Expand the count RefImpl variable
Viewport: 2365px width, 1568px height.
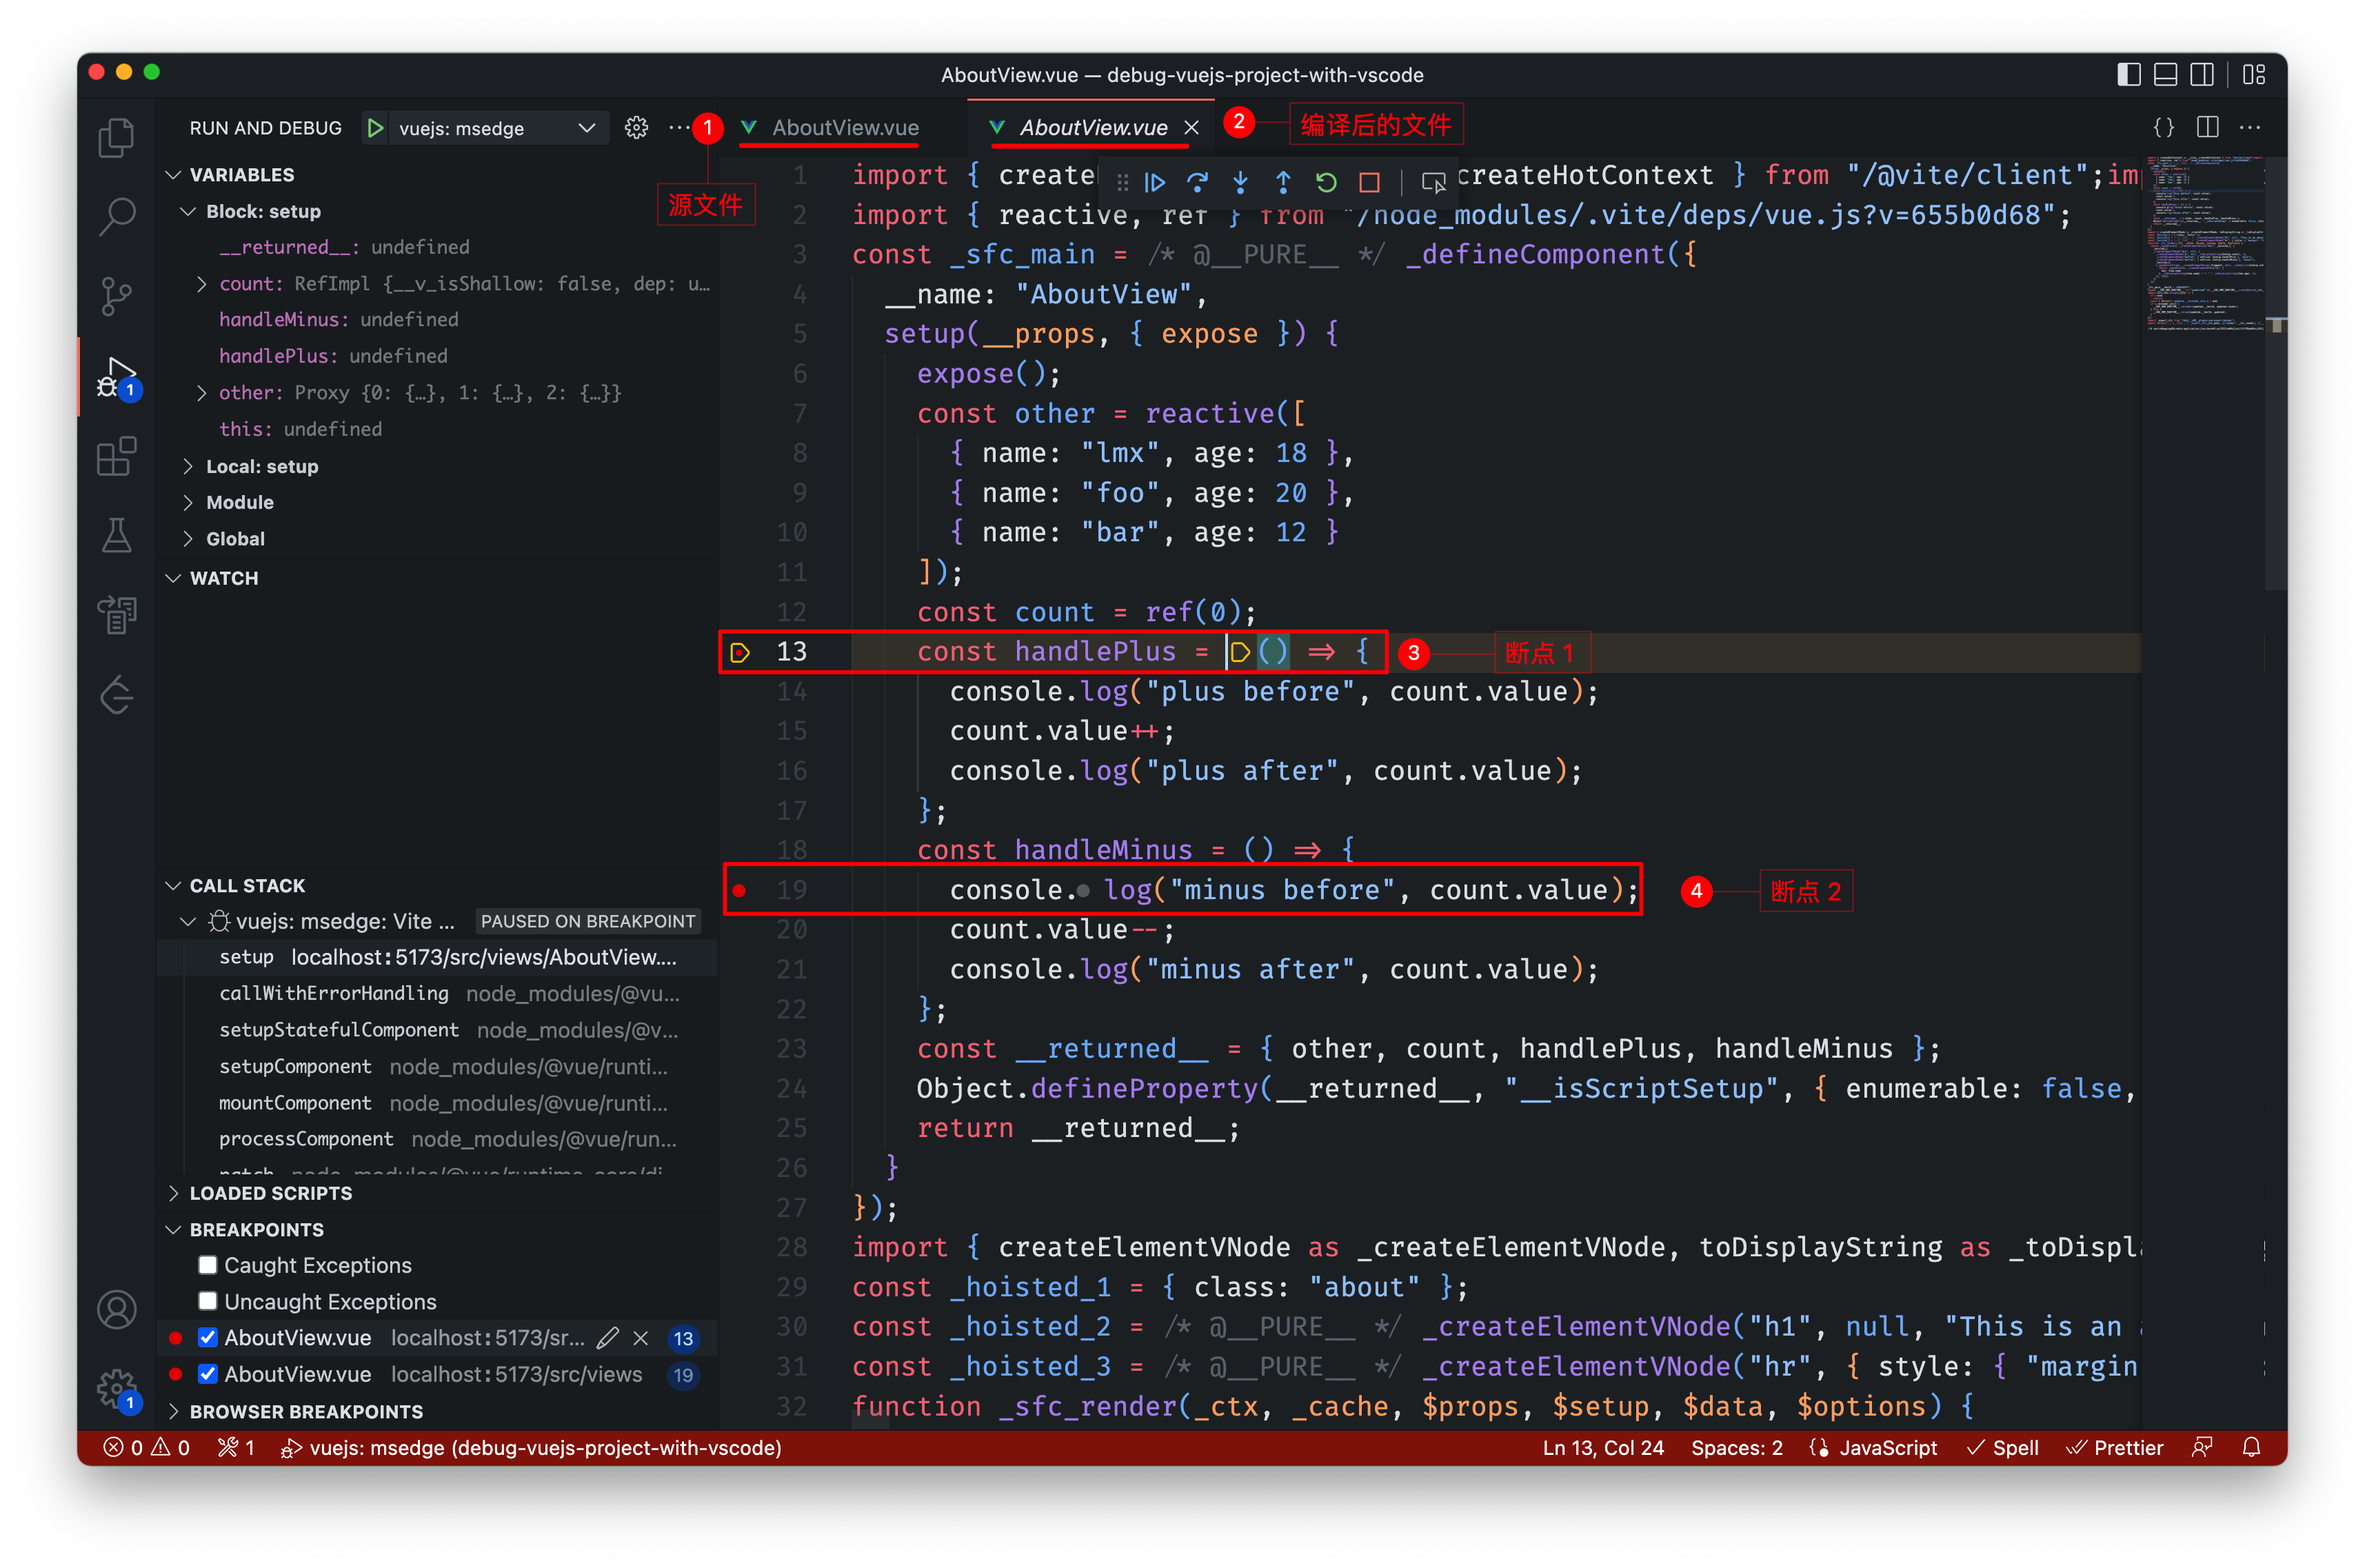[202, 284]
